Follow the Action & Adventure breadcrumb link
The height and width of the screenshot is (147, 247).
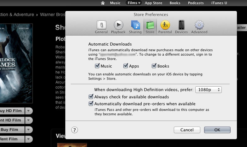coord(17,14)
